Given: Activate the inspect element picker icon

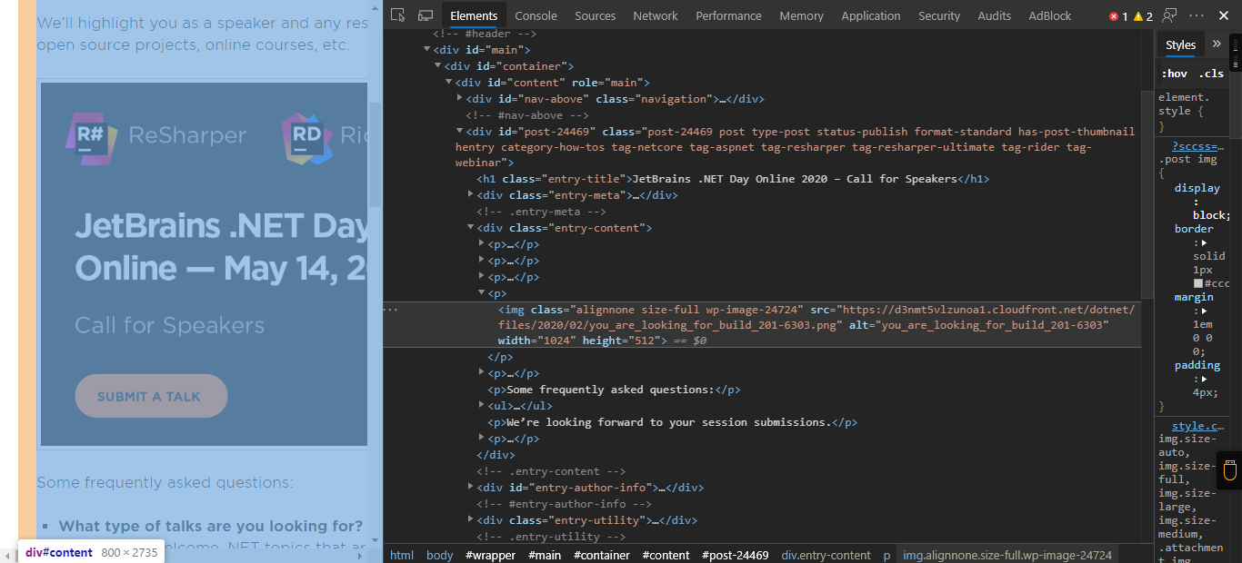Looking at the screenshot, I should (397, 15).
